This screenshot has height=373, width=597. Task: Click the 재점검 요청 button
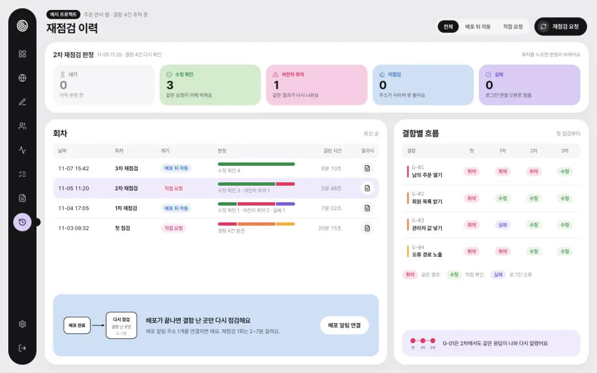pos(561,27)
